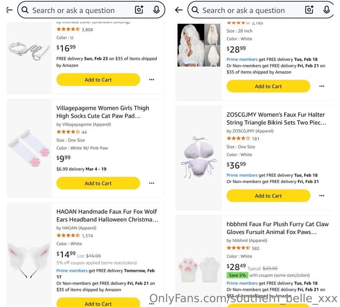Tap the back arrow in right screen

pos(179,10)
